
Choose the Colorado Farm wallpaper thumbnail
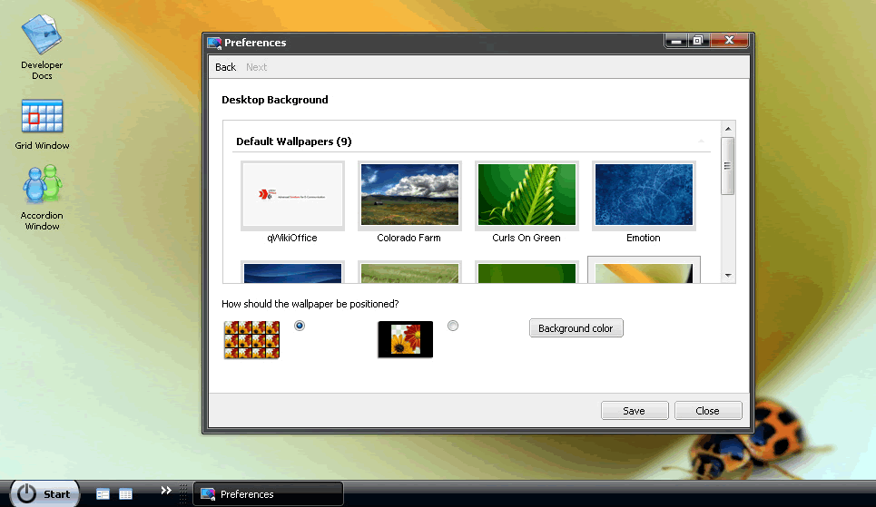pos(409,194)
